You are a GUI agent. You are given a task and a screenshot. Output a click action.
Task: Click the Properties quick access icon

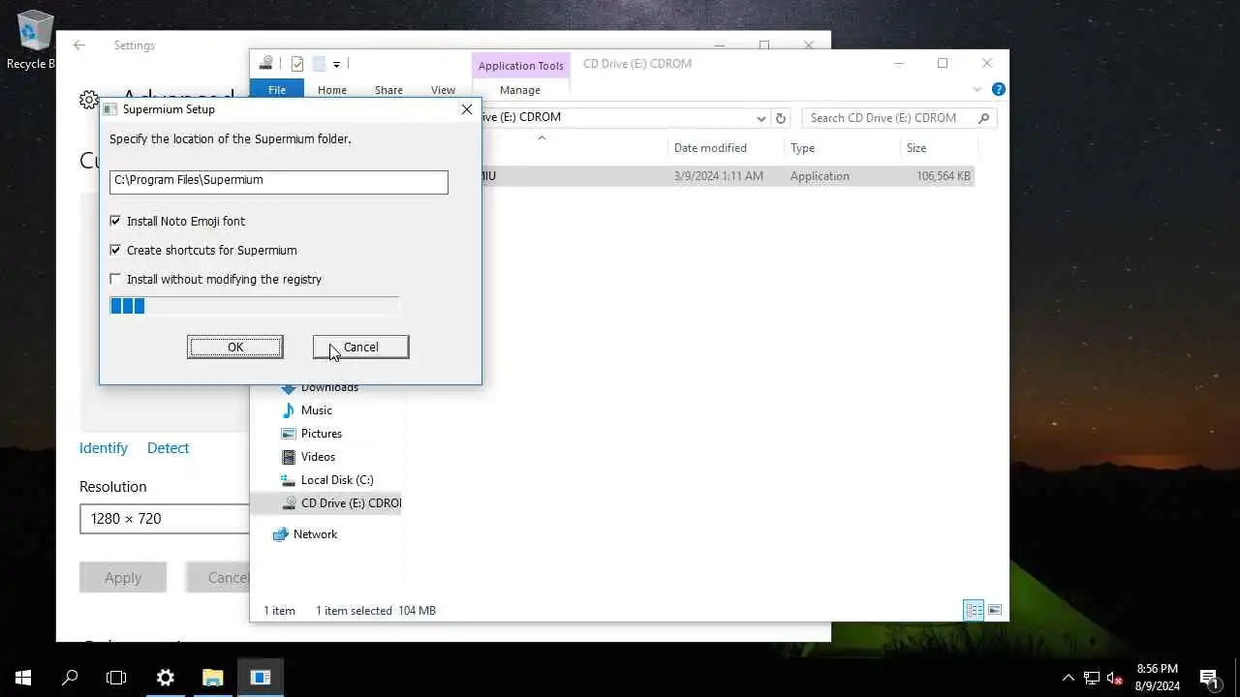(297, 64)
